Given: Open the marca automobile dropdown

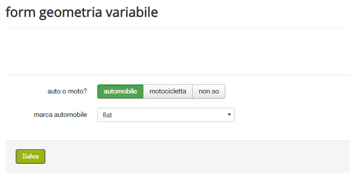Looking at the screenshot, I should tap(166, 115).
